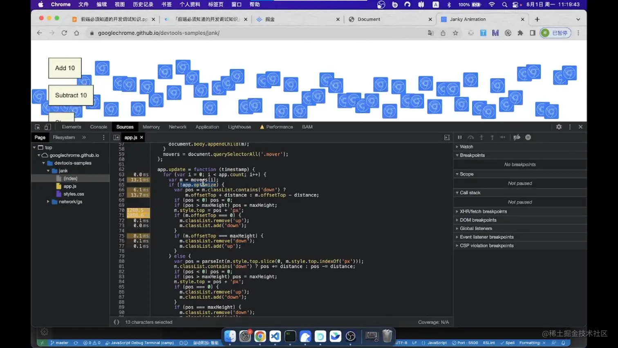Toggle Deactivate breakpoints
Screen dimensions: 618x348
pos(517,137)
